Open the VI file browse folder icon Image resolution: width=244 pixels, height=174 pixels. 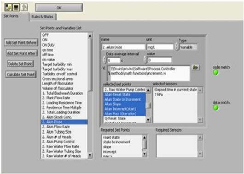[196, 67]
